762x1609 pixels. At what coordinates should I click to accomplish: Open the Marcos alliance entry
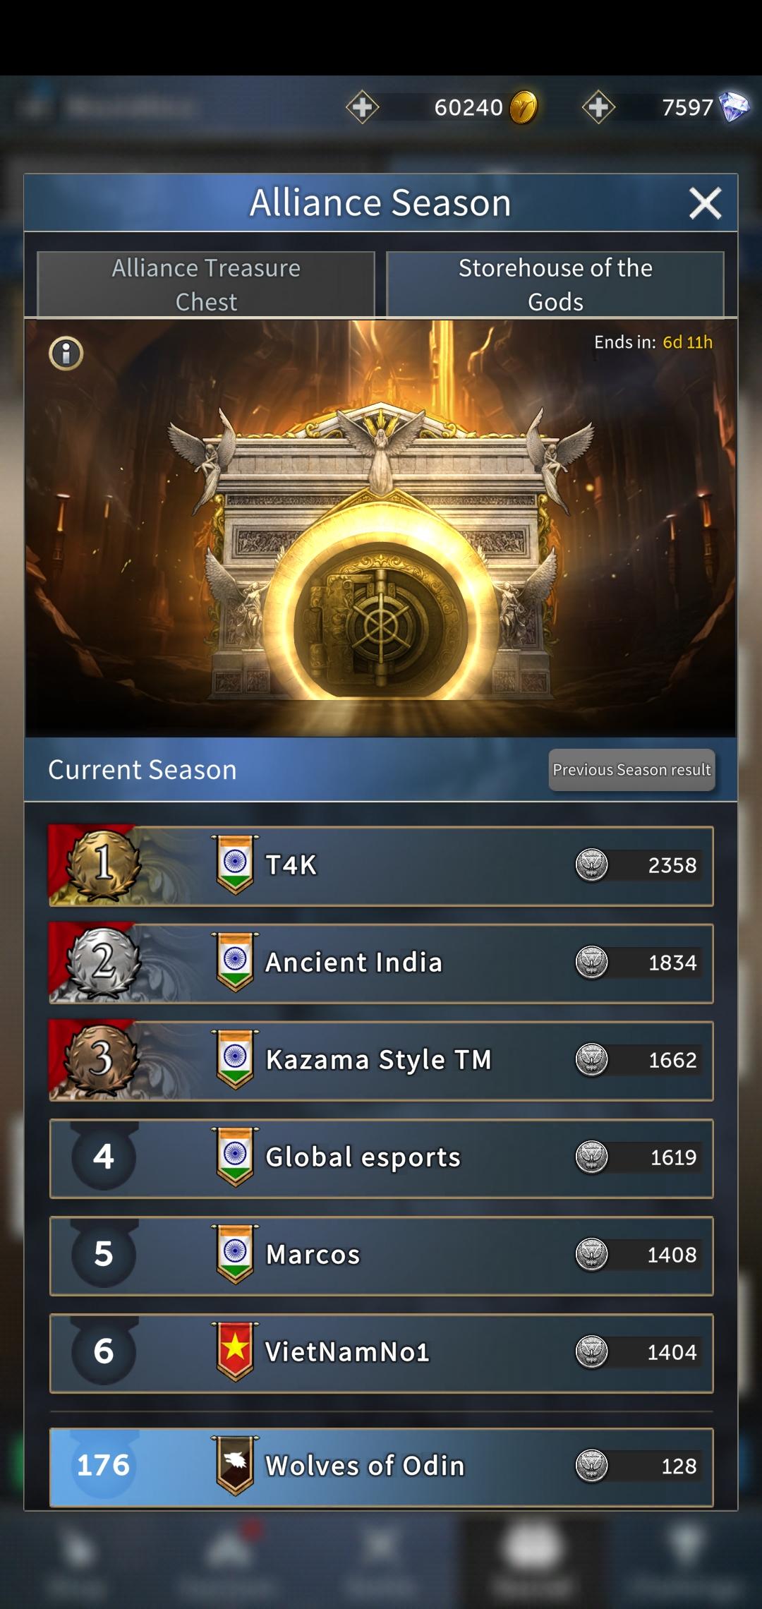point(381,1255)
